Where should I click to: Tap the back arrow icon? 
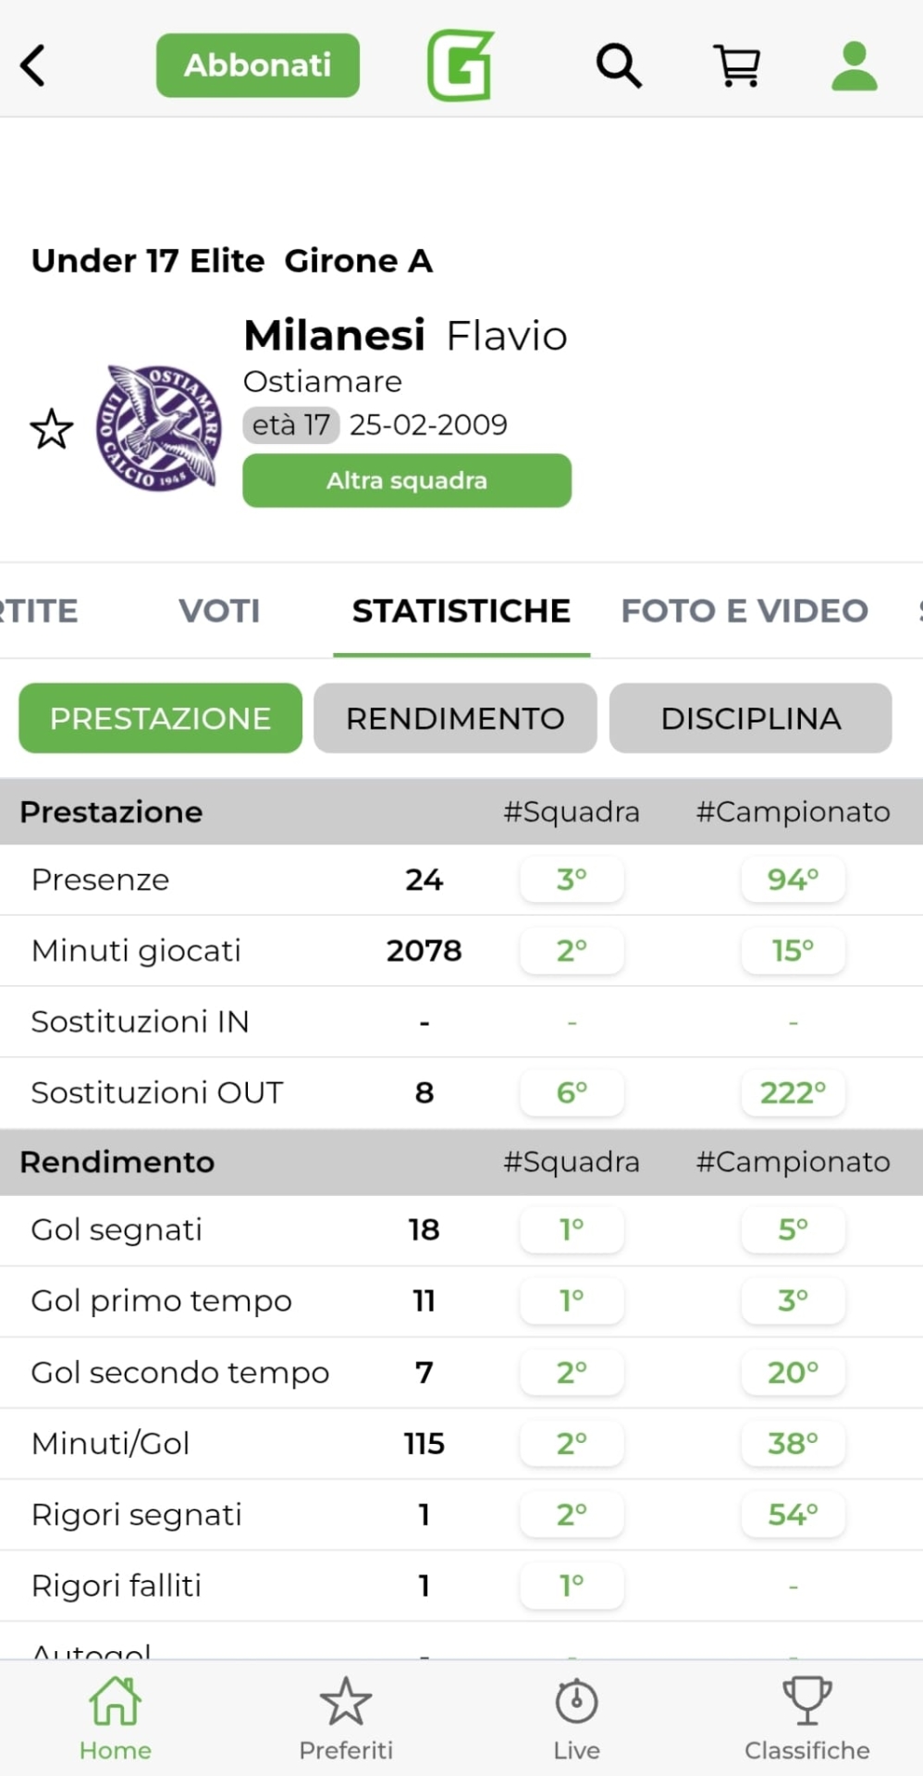[33, 66]
